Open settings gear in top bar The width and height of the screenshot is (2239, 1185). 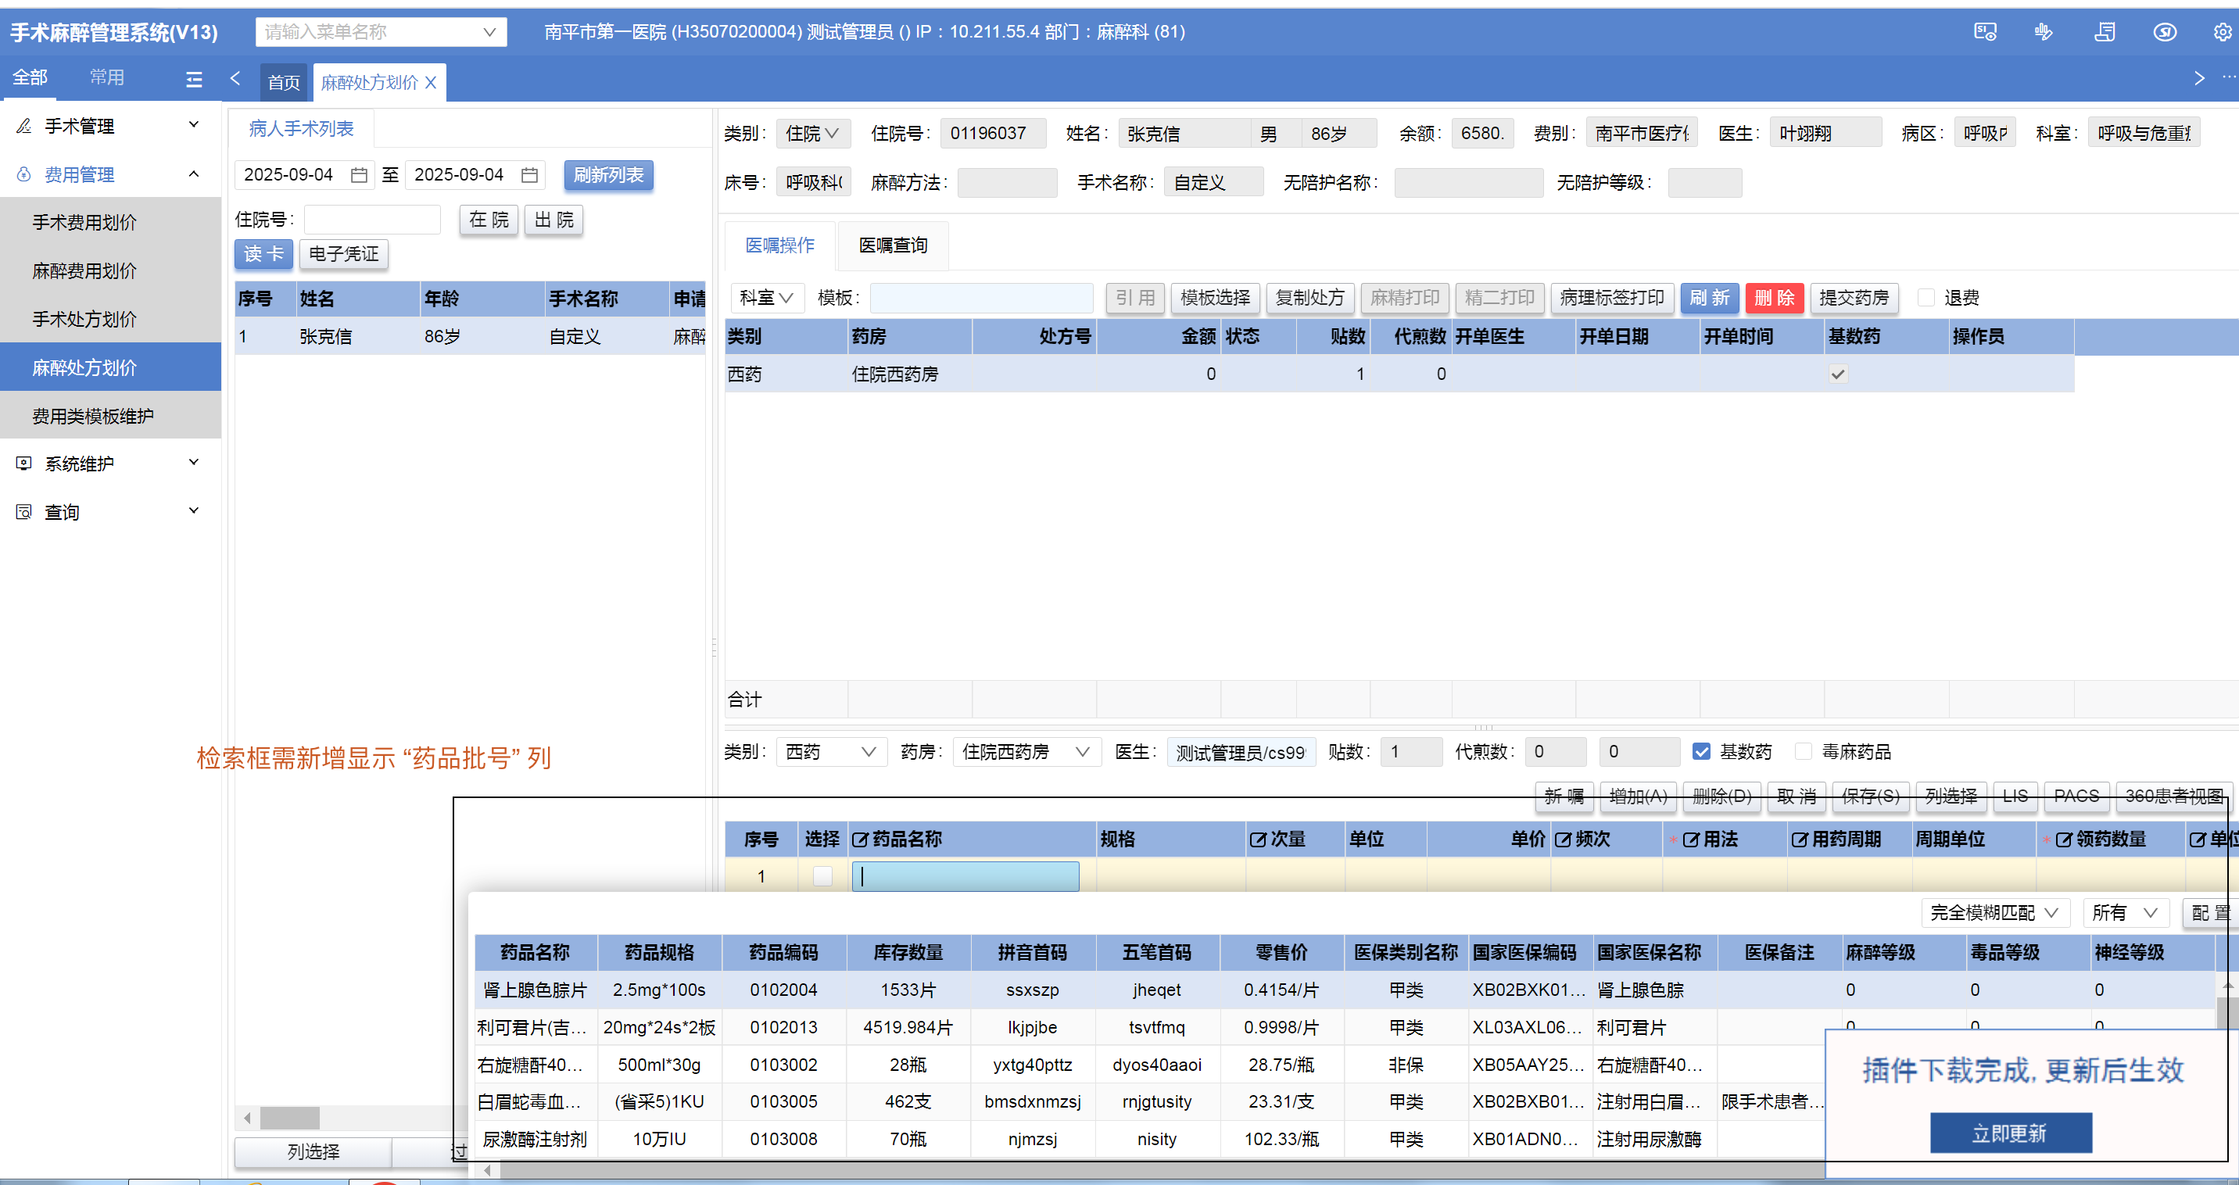(x=2222, y=32)
